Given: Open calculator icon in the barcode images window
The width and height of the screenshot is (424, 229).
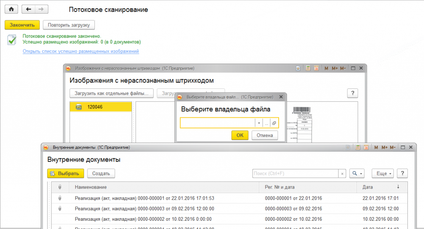Looking at the screenshot, I should click(x=308, y=68).
